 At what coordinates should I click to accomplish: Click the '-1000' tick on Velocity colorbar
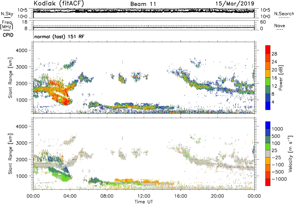coord(279,179)
